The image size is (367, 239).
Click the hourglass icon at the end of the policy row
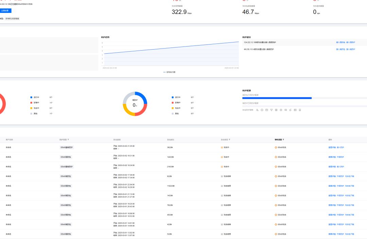(x=300, y=110)
